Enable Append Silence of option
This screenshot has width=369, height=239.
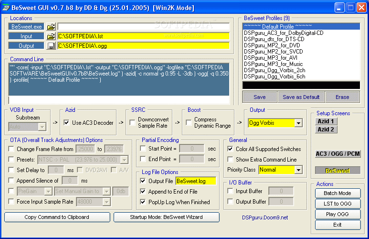(11, 181)
